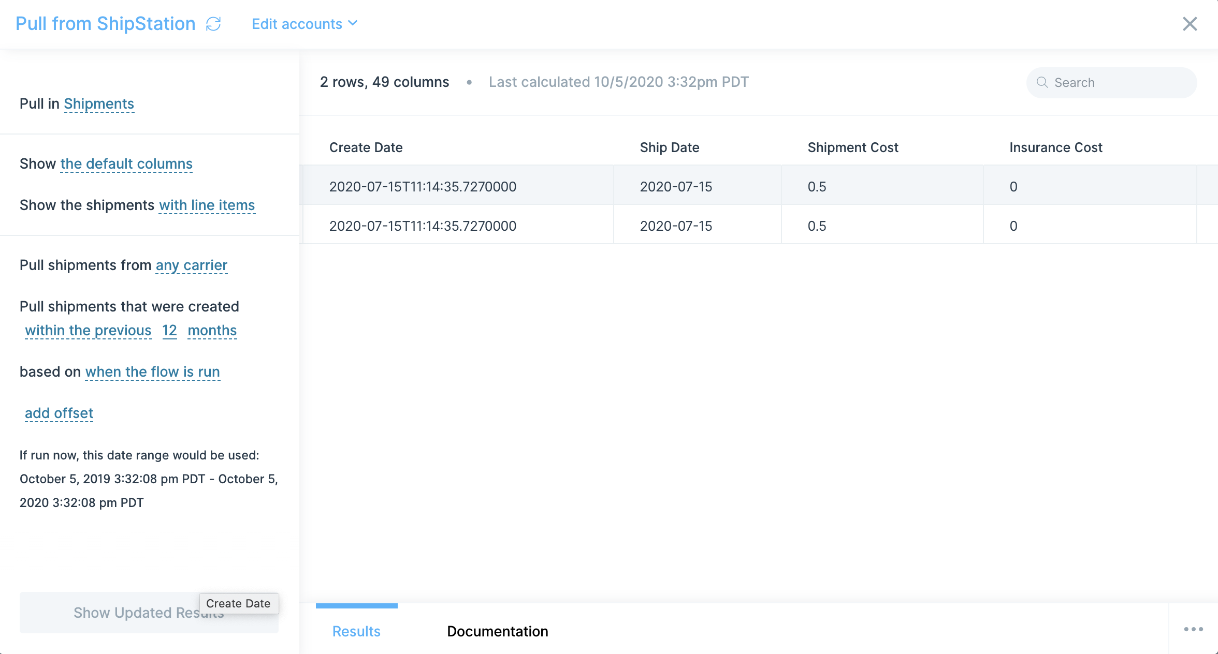
Task: Change the 'months' time unit
Action: pos(212,331)
